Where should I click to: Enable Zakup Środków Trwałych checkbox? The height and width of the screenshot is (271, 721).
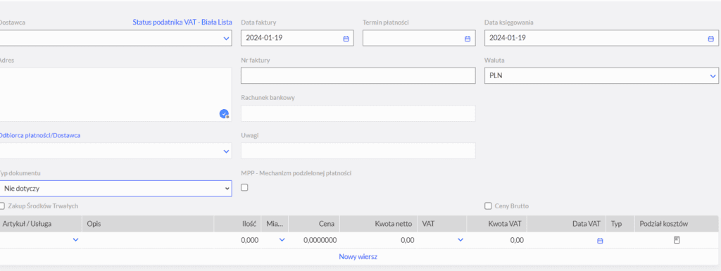pyautogui.click(x=2, y=206)
